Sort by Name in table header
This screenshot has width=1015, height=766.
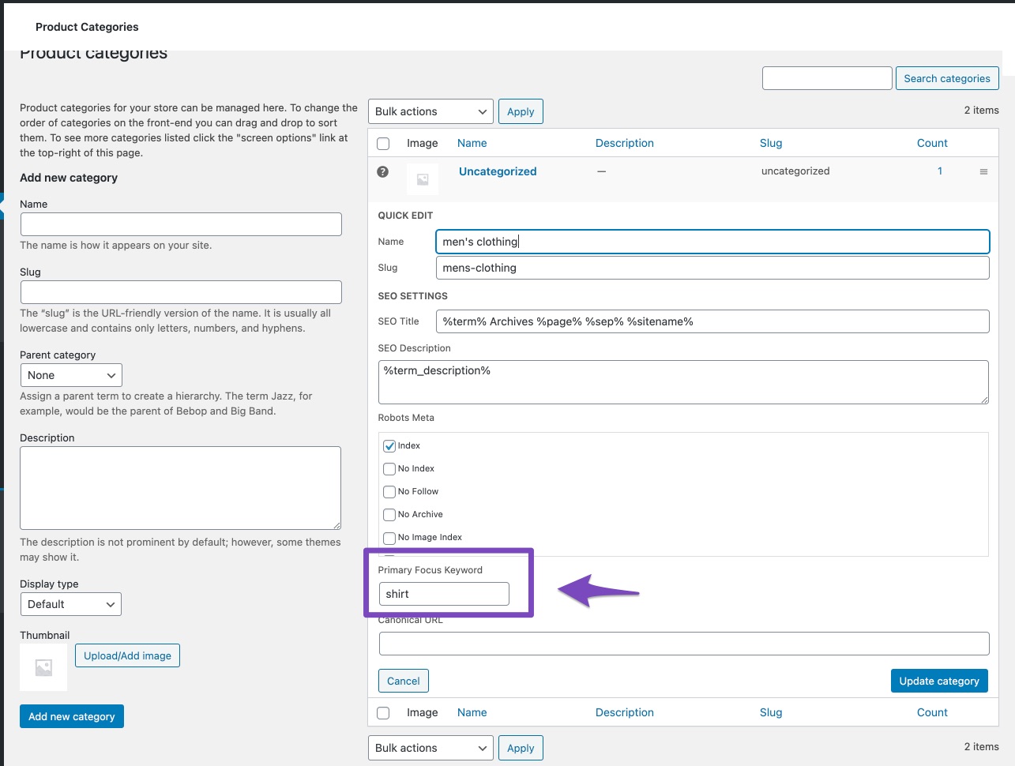pos(472,143)
